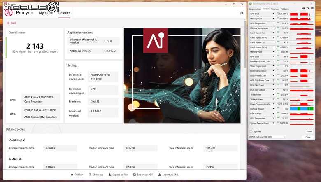Open NVIDIA GeForce RTX 5070 GPU selector
This screenshot has height=182, width=321.
click(x=267, y=137)
